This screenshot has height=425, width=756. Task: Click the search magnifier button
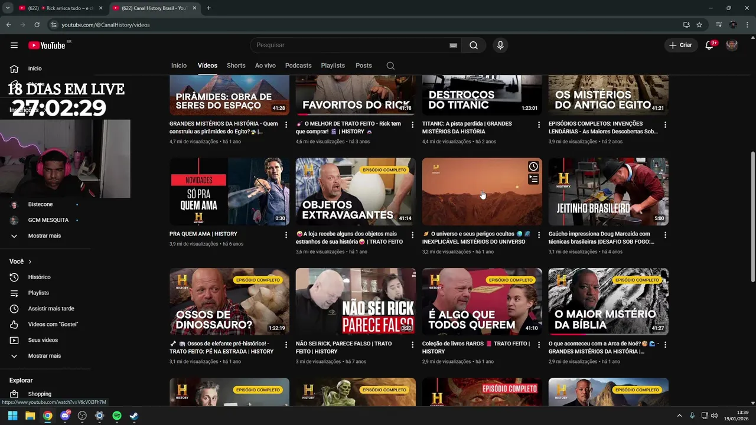point(474,45)
